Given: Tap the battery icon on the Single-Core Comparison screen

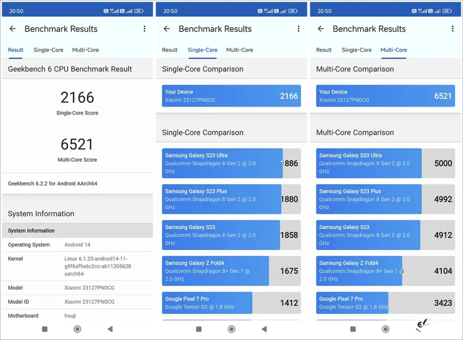Looking at the screenshot, I should click(x=293, y=11).
